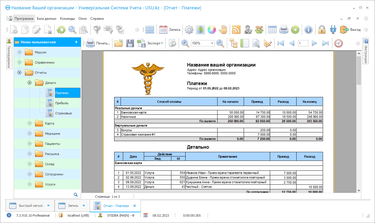Click the red clock icon in report toolbar
The width and height of the screenshot is (375, 223).
click(x=338, y=43)
